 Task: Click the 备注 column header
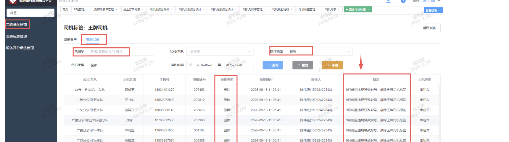click(x=376, y=80)
